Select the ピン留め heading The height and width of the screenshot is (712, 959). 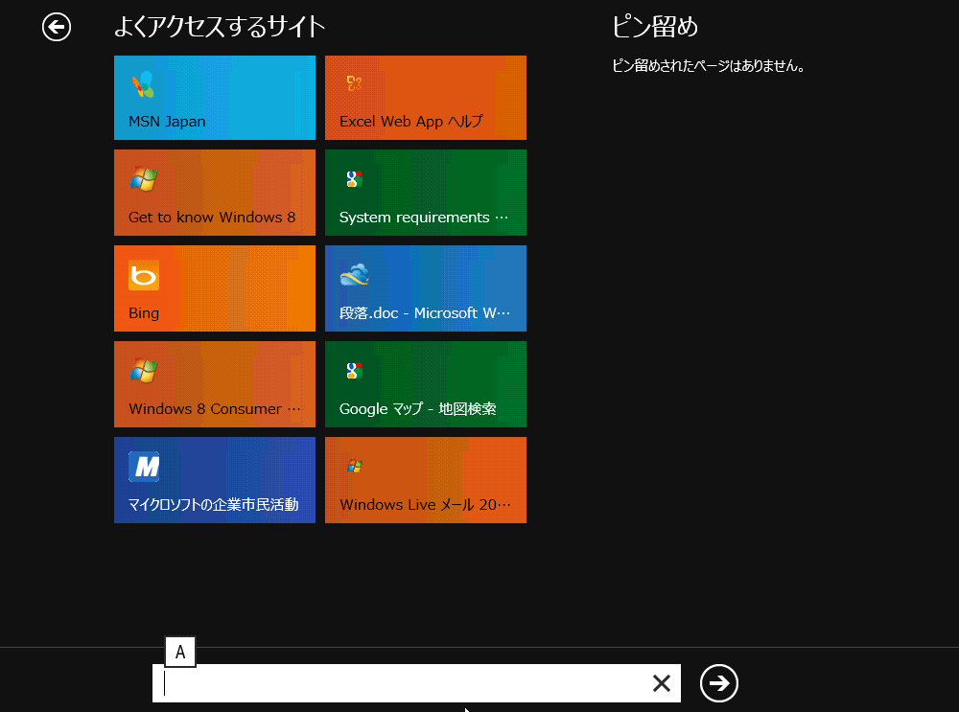(x=655, y=27)
